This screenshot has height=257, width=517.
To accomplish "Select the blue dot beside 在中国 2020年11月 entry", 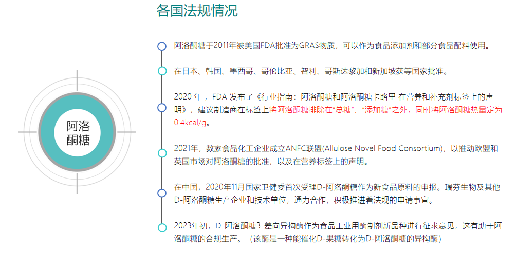I will point(162,193).
